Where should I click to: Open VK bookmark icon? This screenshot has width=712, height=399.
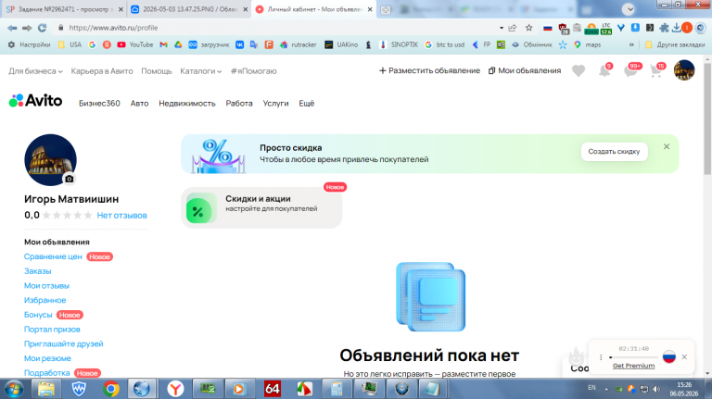(x=239, y=44)
